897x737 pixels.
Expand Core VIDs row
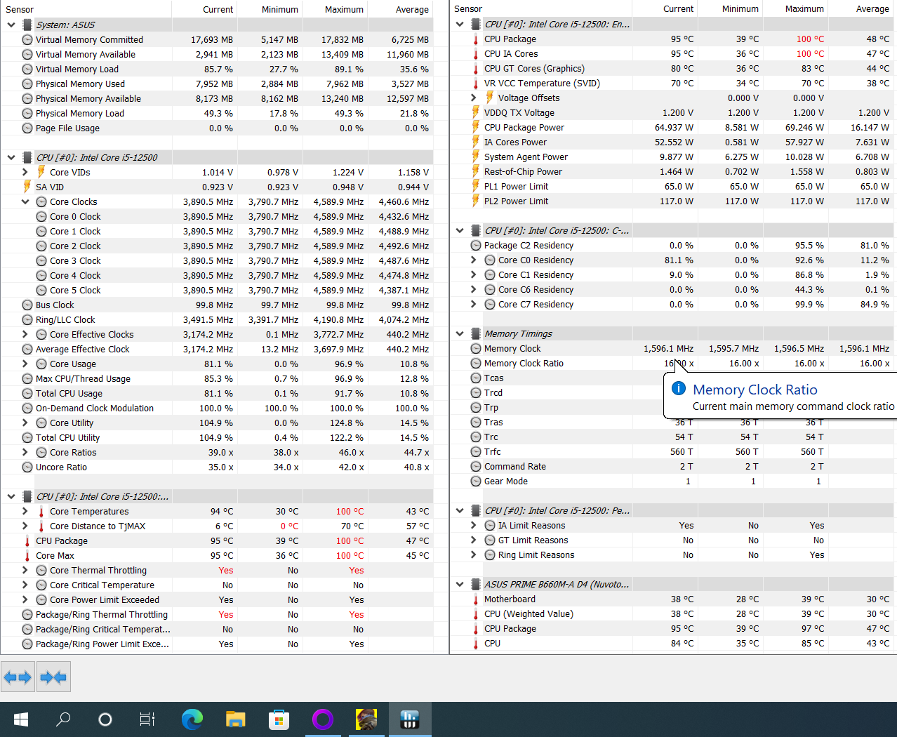point(25,172)
